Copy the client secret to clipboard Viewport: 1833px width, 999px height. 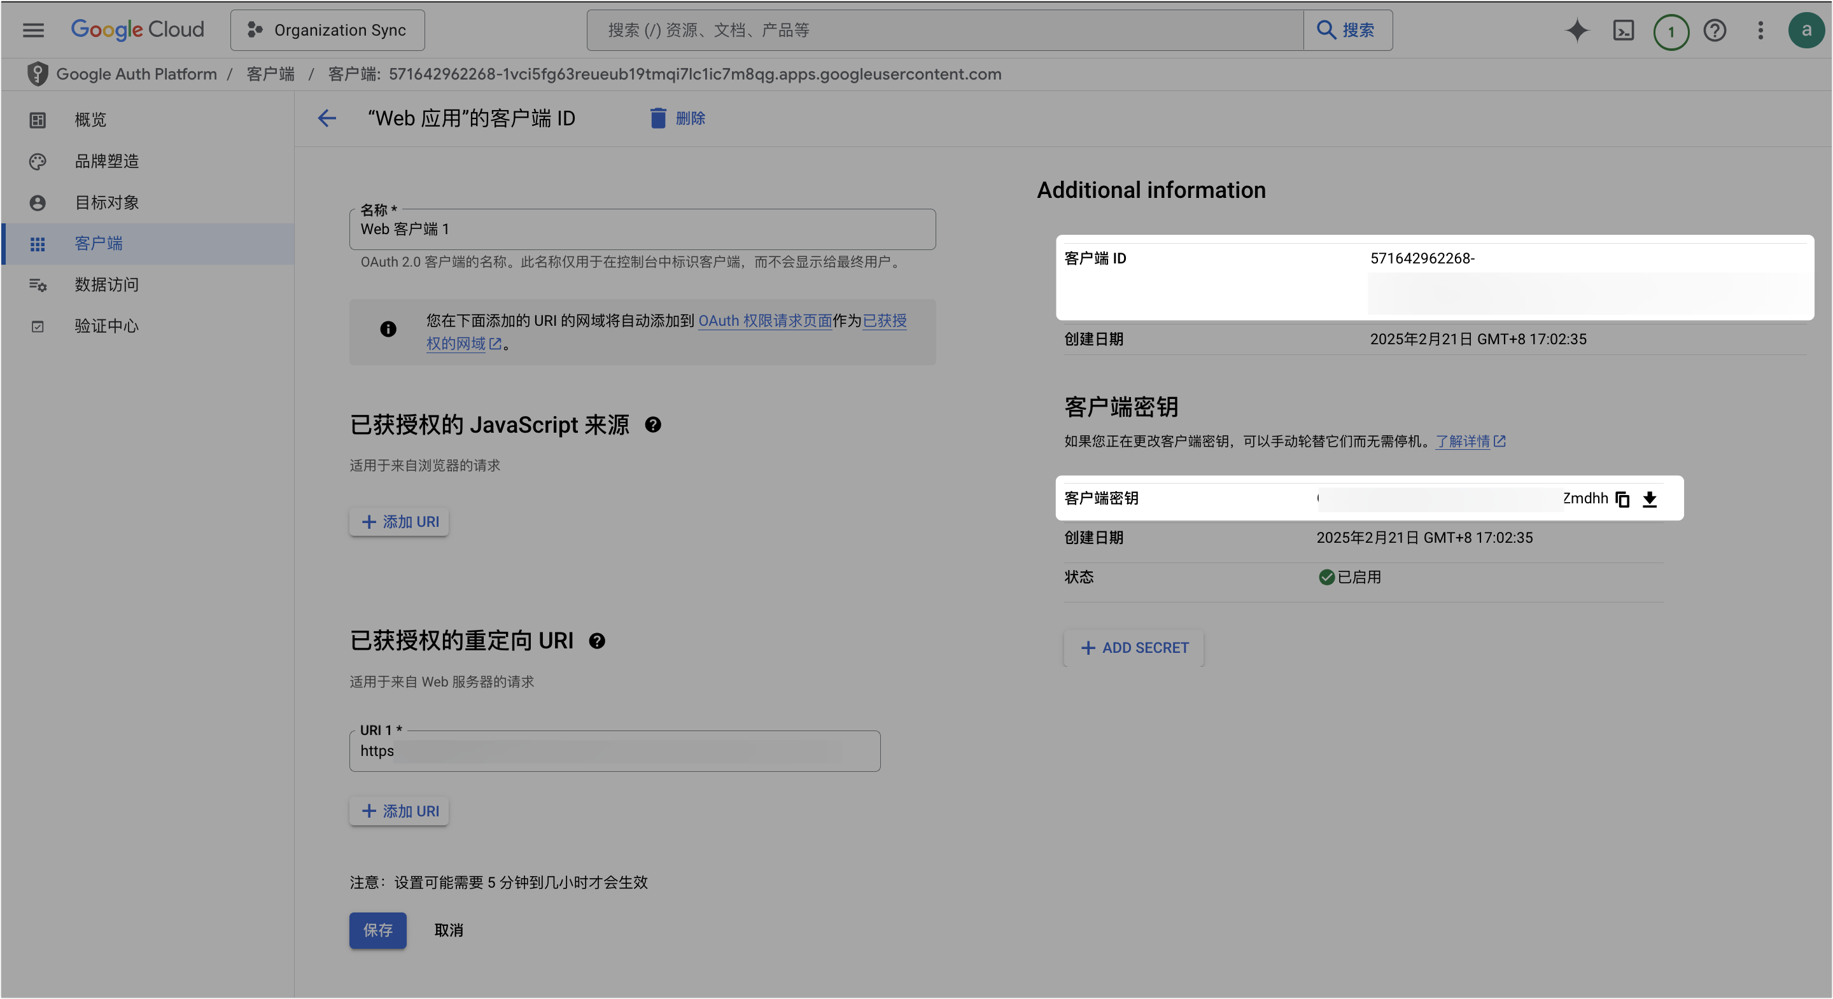tap(1622, 499)
